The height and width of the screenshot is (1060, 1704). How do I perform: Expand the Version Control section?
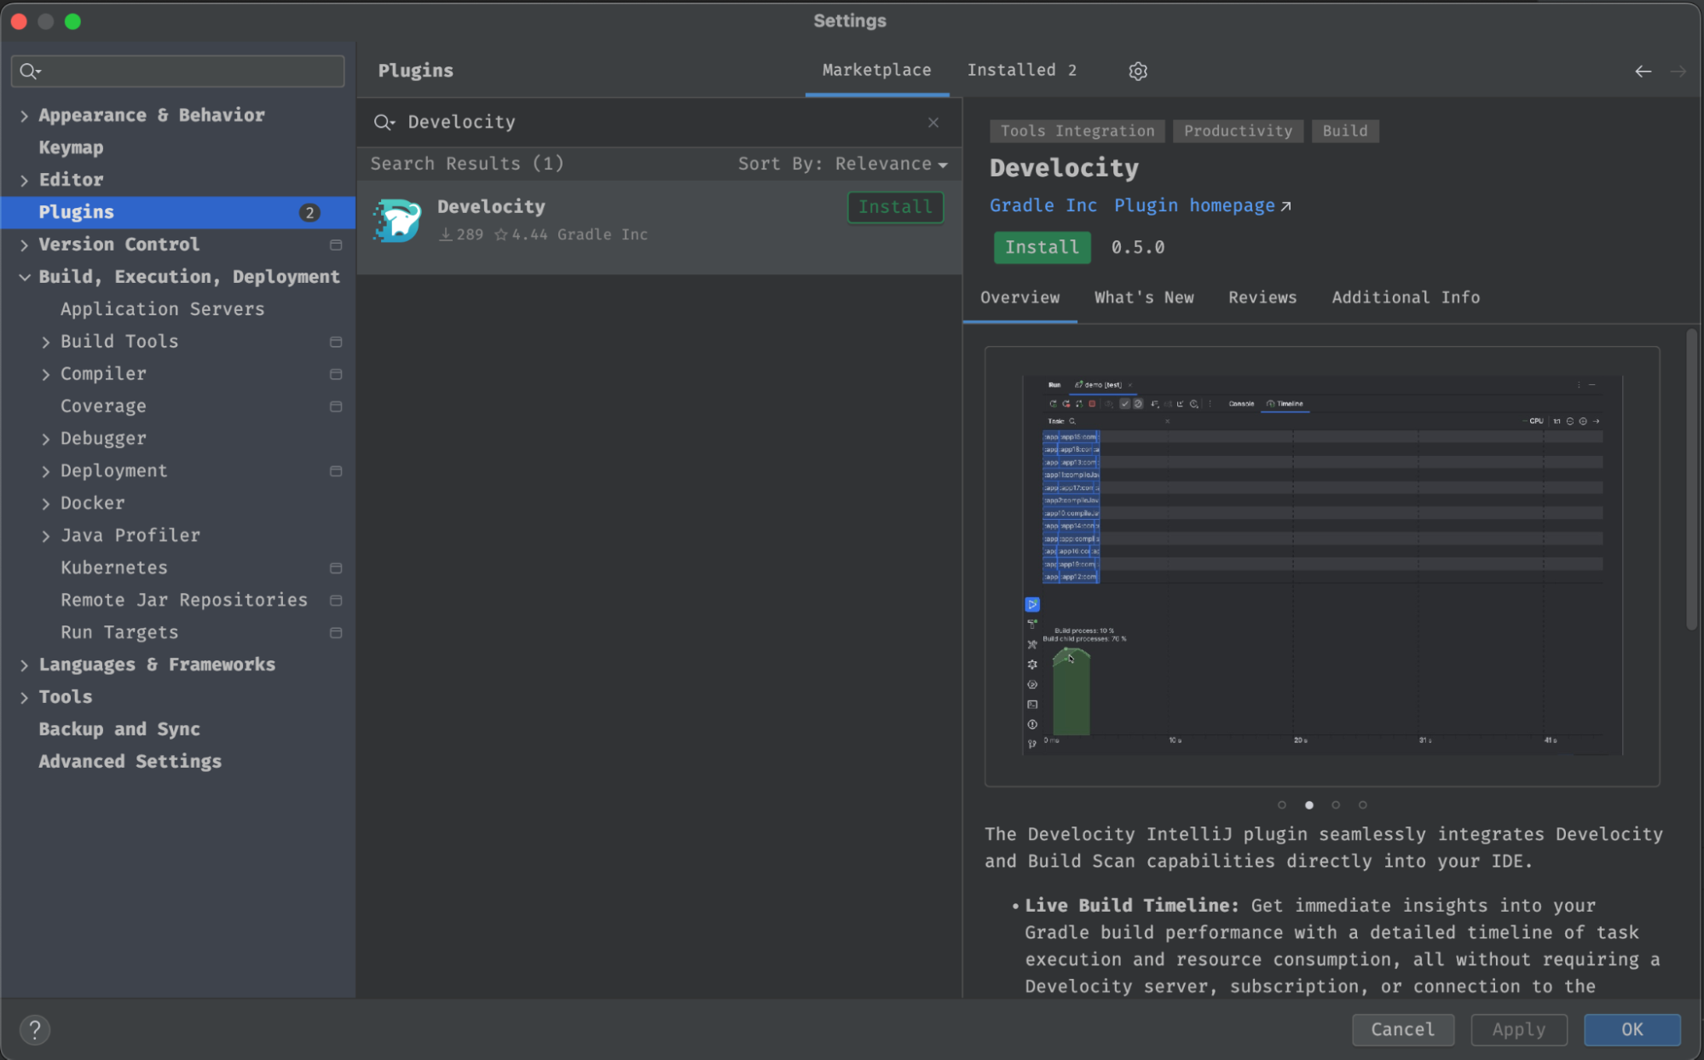coord(24,245)
